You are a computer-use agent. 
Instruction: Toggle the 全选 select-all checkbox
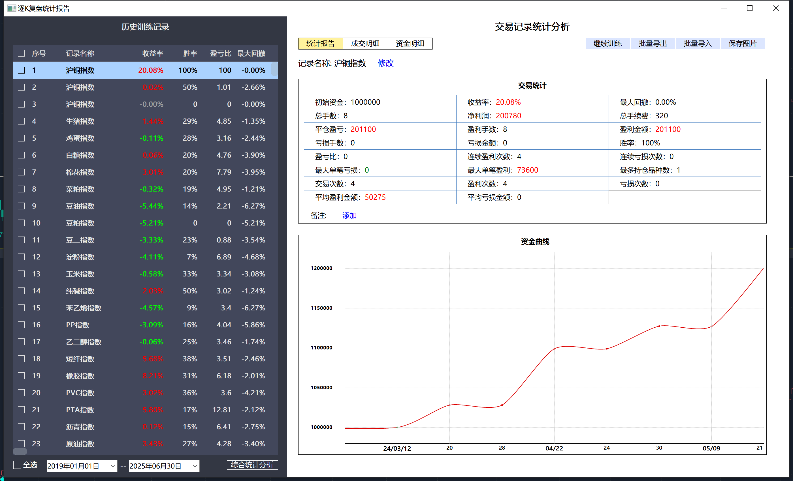pos(17,465)
